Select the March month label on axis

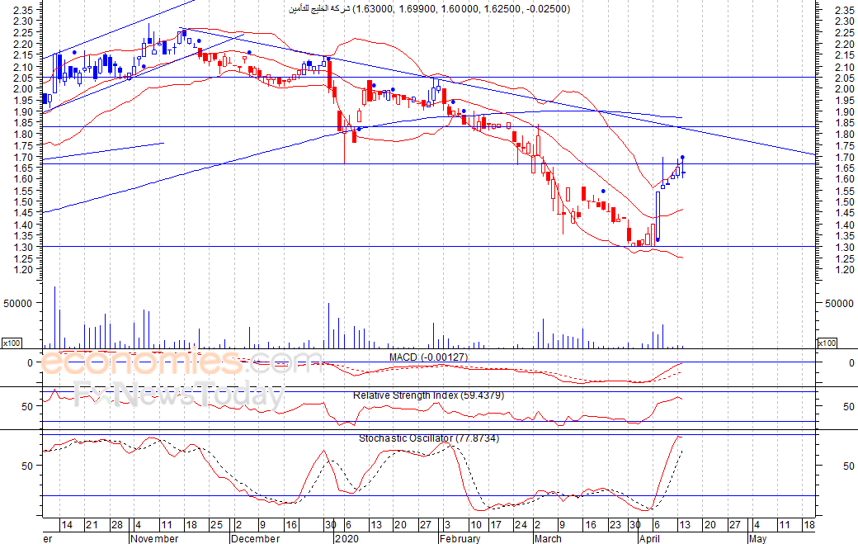coord(548,538)
